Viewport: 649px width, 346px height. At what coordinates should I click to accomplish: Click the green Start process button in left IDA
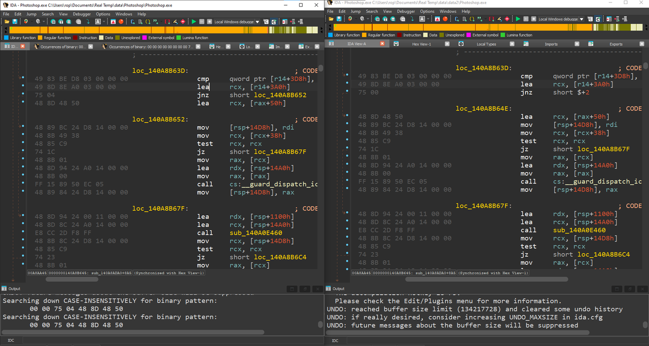coord(194,22)
